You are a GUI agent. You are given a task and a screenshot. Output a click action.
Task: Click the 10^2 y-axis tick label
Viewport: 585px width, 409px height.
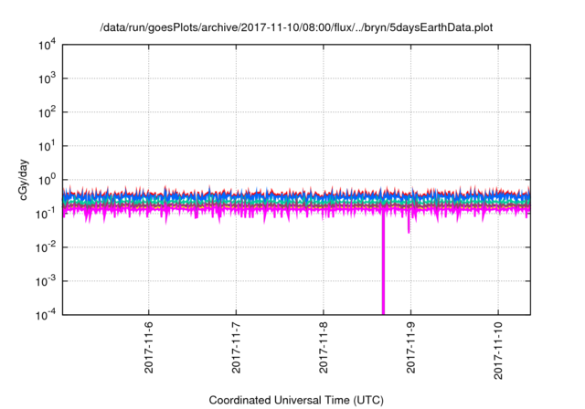pos(47,112)
